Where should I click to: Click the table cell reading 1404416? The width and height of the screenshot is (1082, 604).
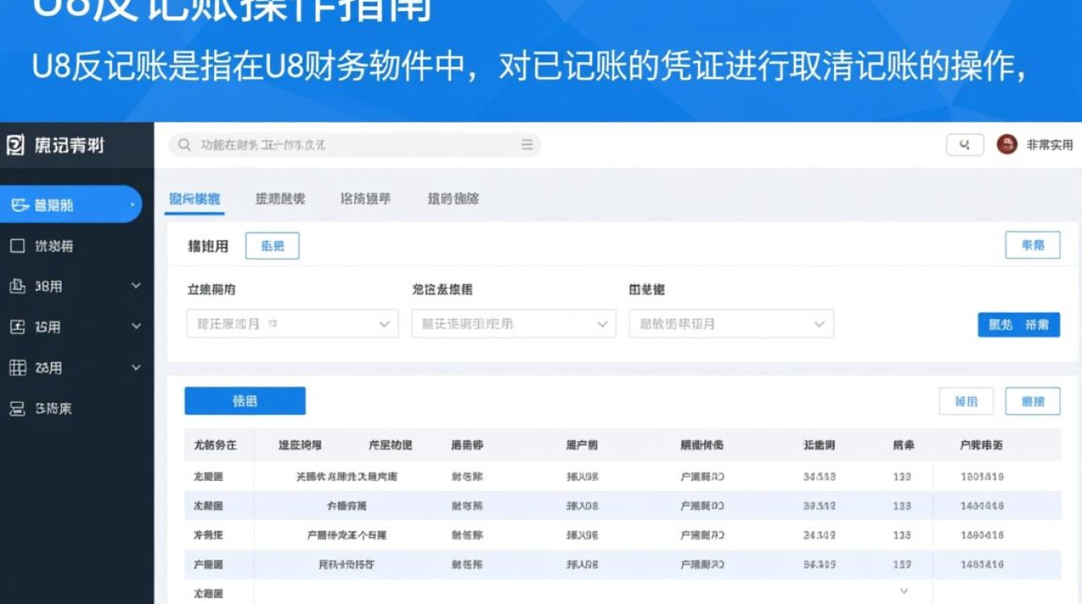point(982,506)
